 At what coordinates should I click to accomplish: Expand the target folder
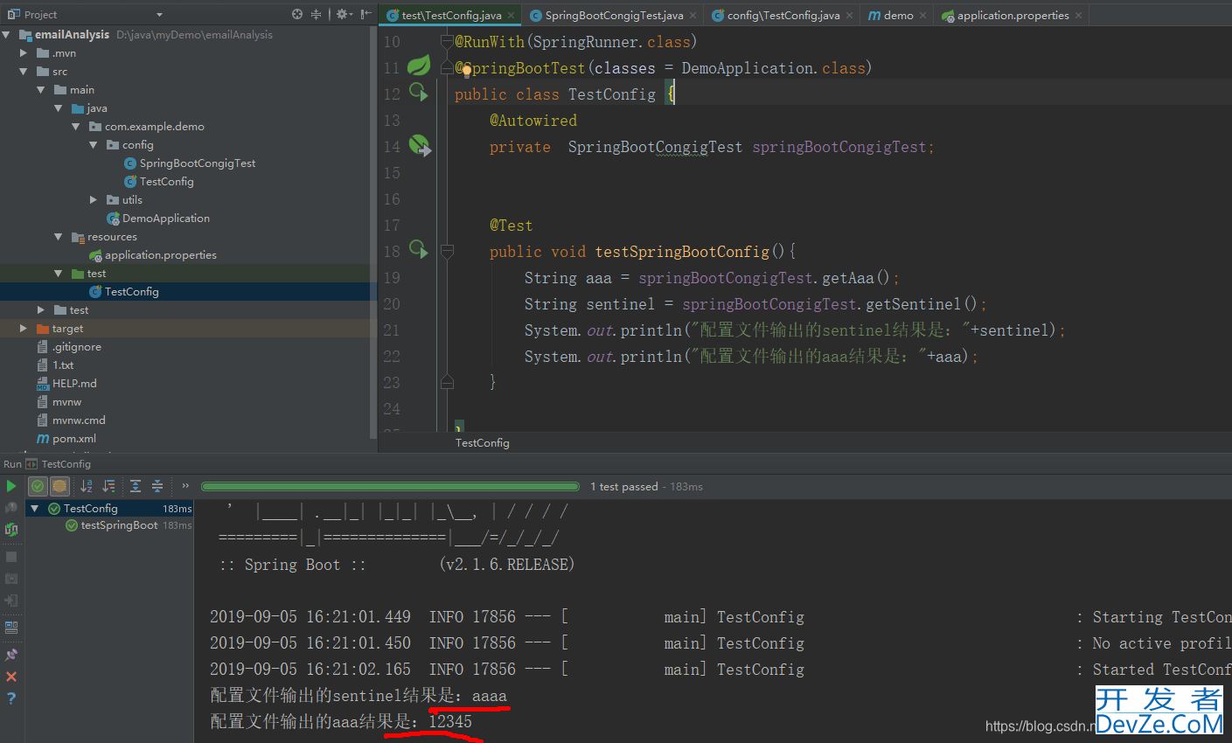[x=24, y=329]
